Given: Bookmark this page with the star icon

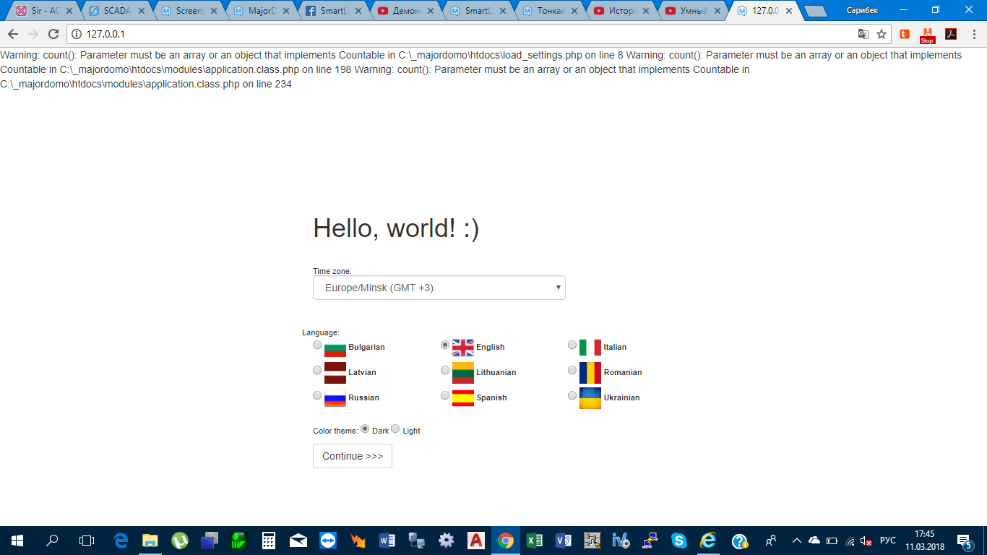Looking at the screenshot, I should [x=882, y=34].
